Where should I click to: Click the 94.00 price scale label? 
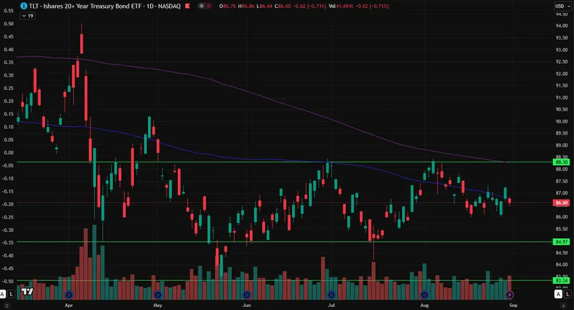pyautogui.click(x=561, y=26)
